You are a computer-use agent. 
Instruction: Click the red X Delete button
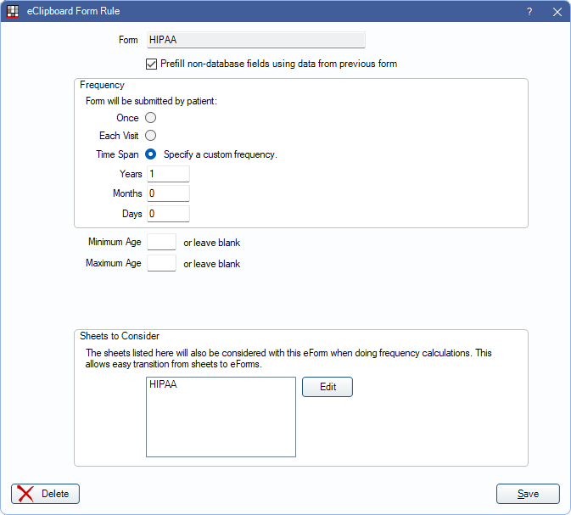click(x=45, y=494)
